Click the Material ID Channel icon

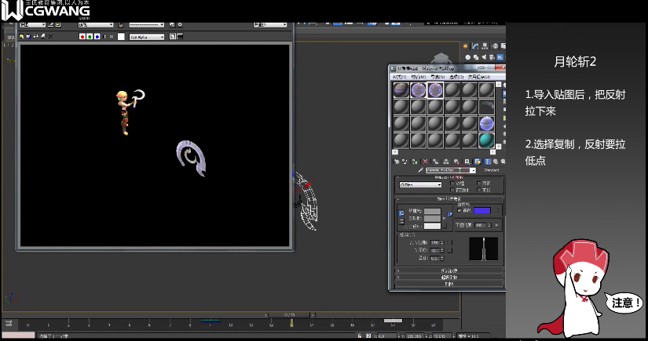467,161
